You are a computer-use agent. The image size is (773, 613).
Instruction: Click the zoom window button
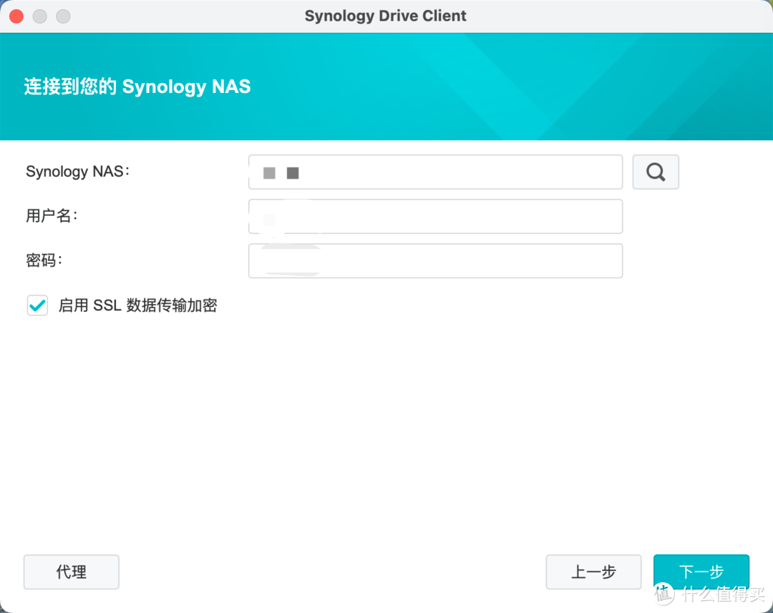pos(63,16)
